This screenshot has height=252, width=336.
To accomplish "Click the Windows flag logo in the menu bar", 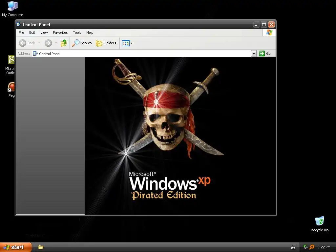I will 269,32.
